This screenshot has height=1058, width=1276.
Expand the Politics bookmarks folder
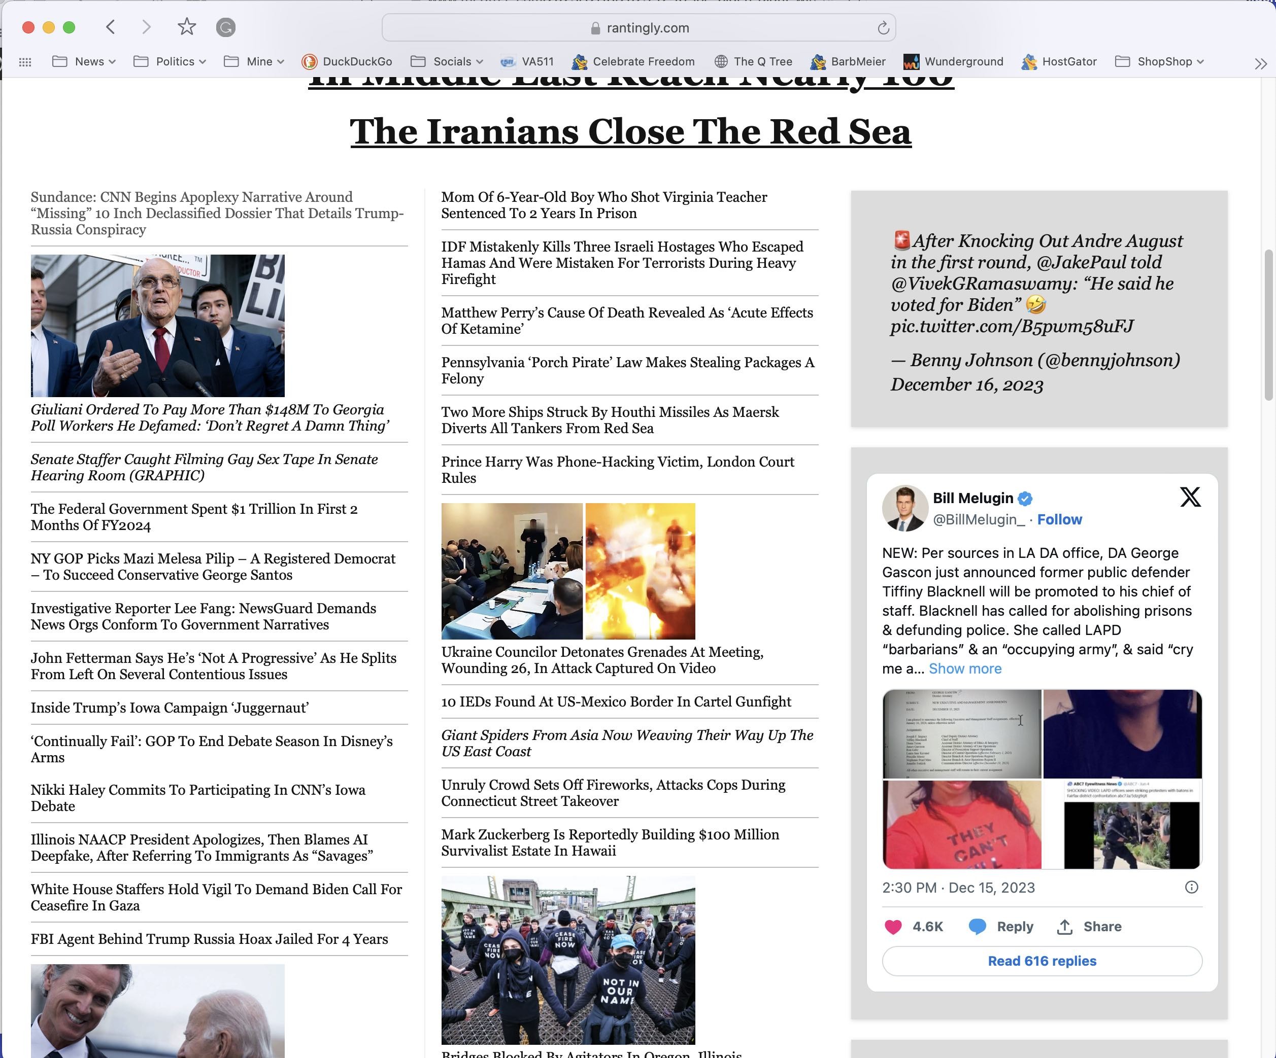(x=170, y=61)
